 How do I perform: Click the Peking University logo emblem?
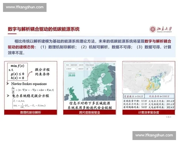click(x=153, y=29)
